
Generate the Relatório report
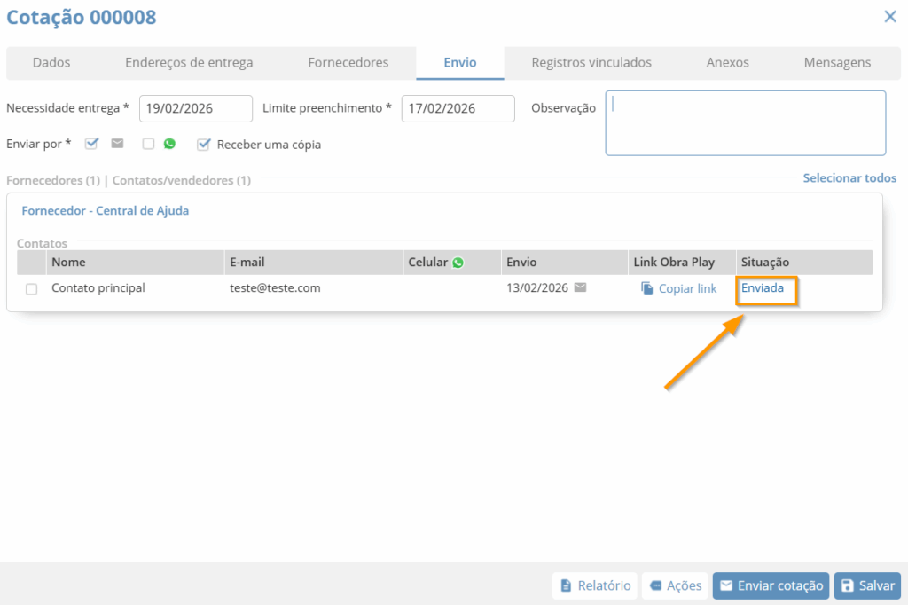point(595,585)
